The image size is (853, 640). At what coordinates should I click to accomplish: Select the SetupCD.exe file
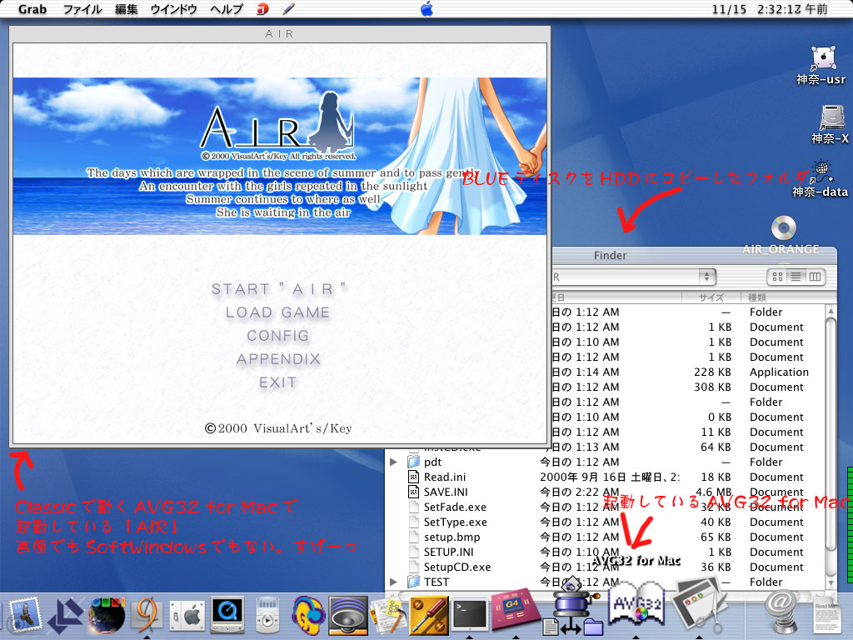click(457, 567)
